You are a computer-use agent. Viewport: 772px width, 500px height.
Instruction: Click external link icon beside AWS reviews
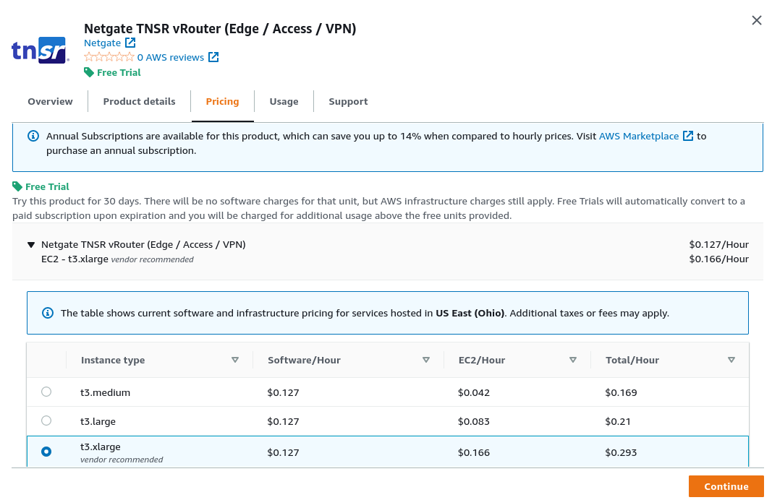213,57
